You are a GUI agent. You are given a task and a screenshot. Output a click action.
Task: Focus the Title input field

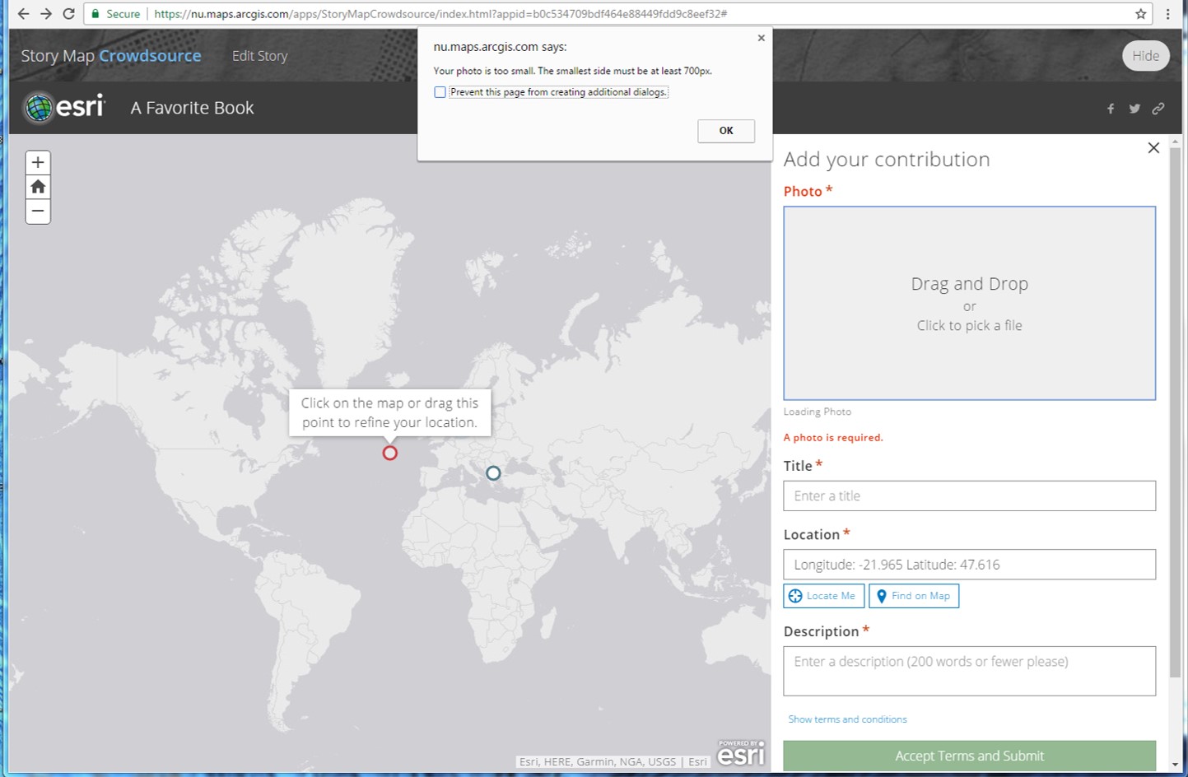(969, 496)
